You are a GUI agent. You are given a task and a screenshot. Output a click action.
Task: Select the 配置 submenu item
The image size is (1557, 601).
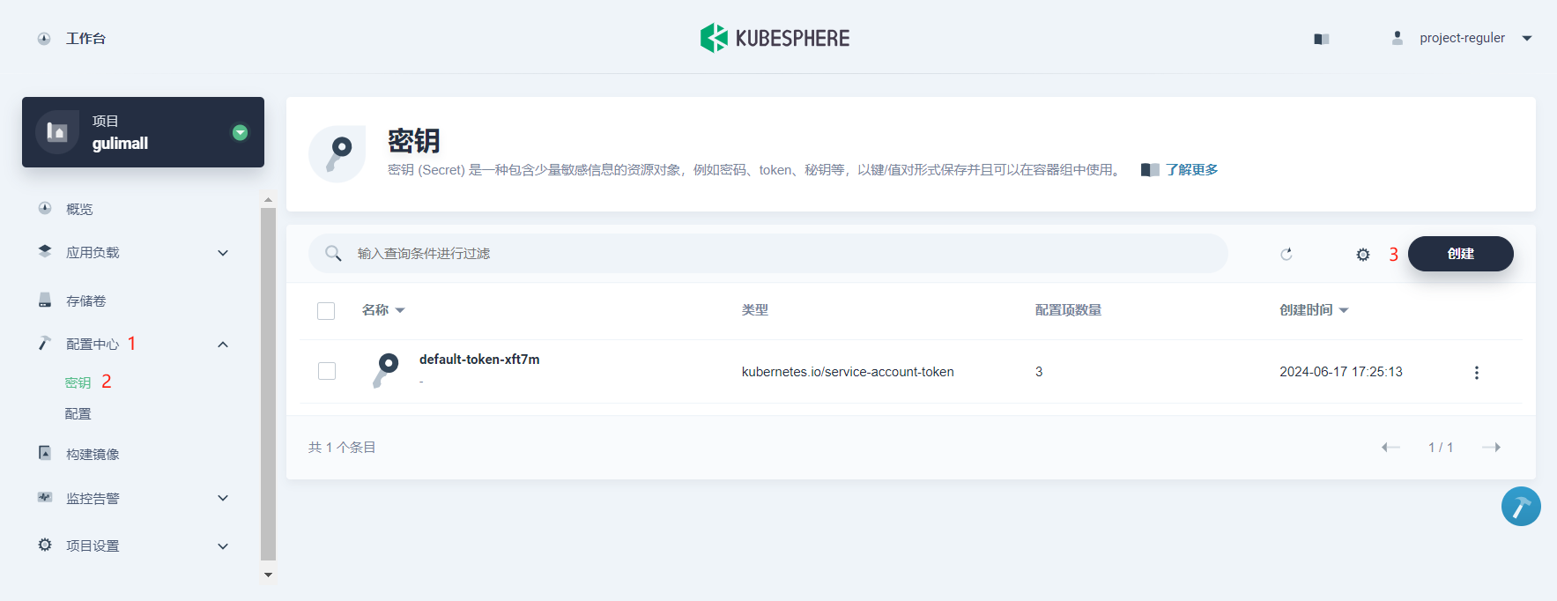pyautogui.click(x=78, y=413)
